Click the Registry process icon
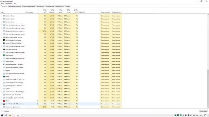This screenshot has height=117, width=209. click(4, 71)
